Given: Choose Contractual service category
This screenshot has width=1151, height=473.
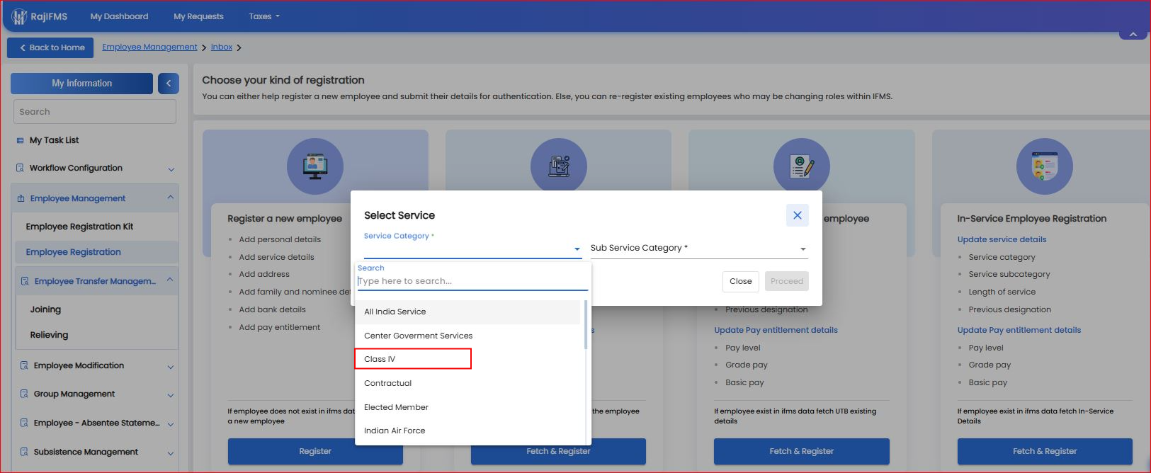Looking at the screenshot, I should pyautogui.click(x=467, y=383).
